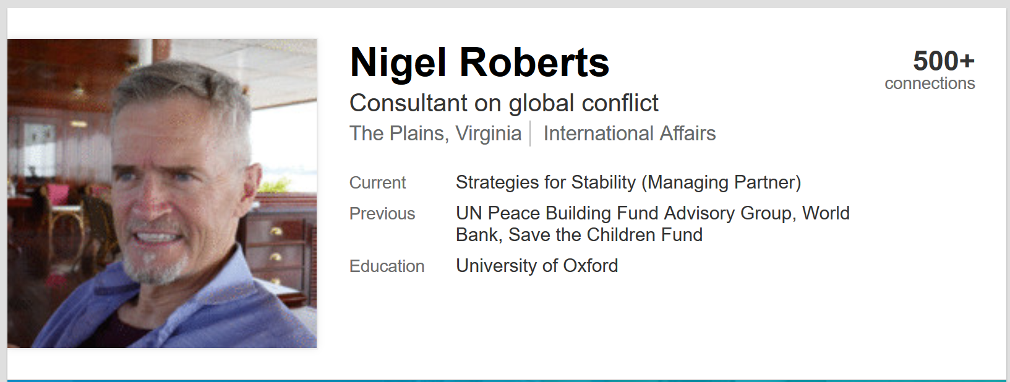This screenshot has width=1010, height=382.
Task: Open University of Oxford education link
Action: (x=537, y=266)
